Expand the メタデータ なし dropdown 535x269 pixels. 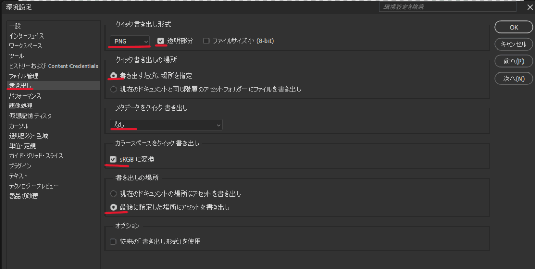point(166,125)
